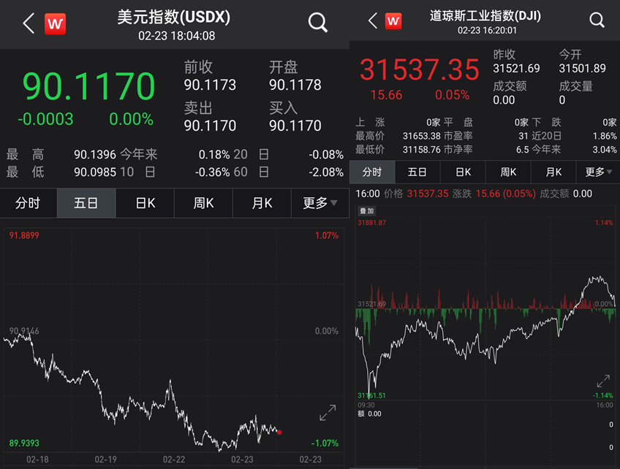This screenshot has width=620, height=469.
Task: Expand the USDX chart with the fullscreen arrow
Action: [x=327, y=413]
